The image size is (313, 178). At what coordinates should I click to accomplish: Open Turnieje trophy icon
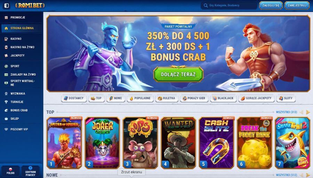6,102
